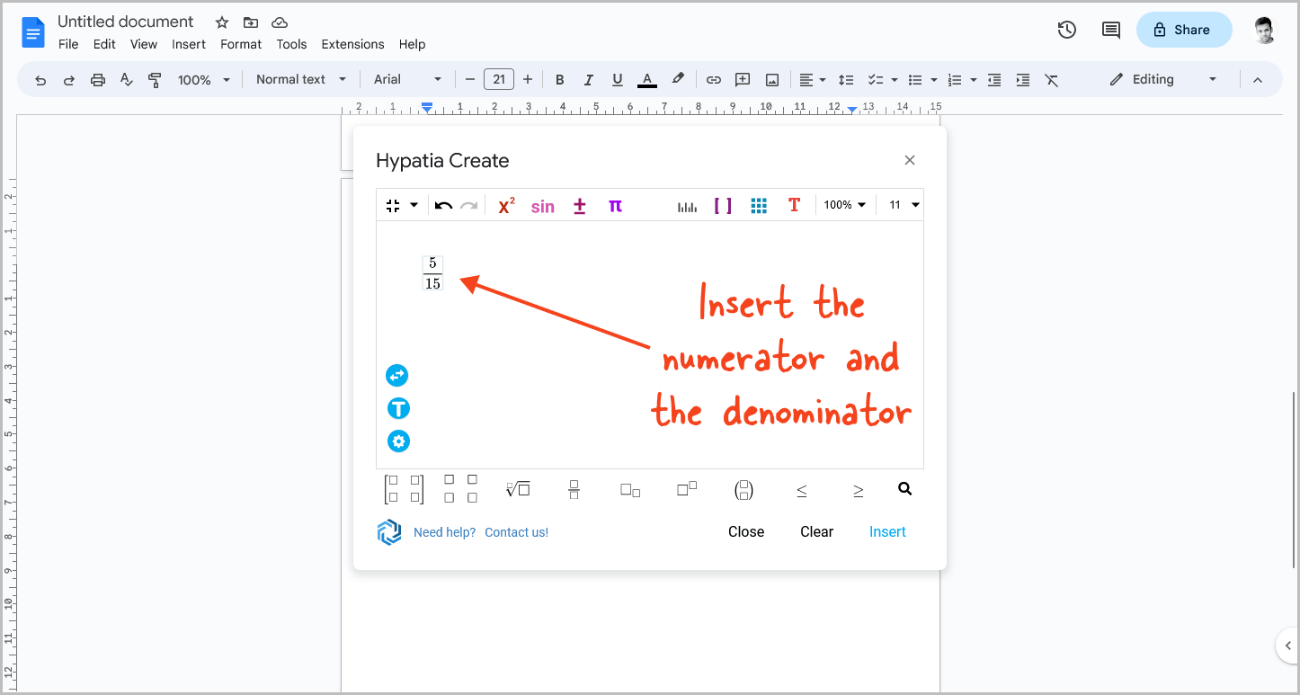Image resolution: width=1300 pixels, height=695 pixels.
Task: Expand the numbered list options arrow
Action: click(x=974, y=80)
